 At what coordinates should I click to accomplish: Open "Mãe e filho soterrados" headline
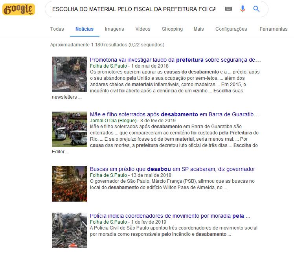(175, 114)
